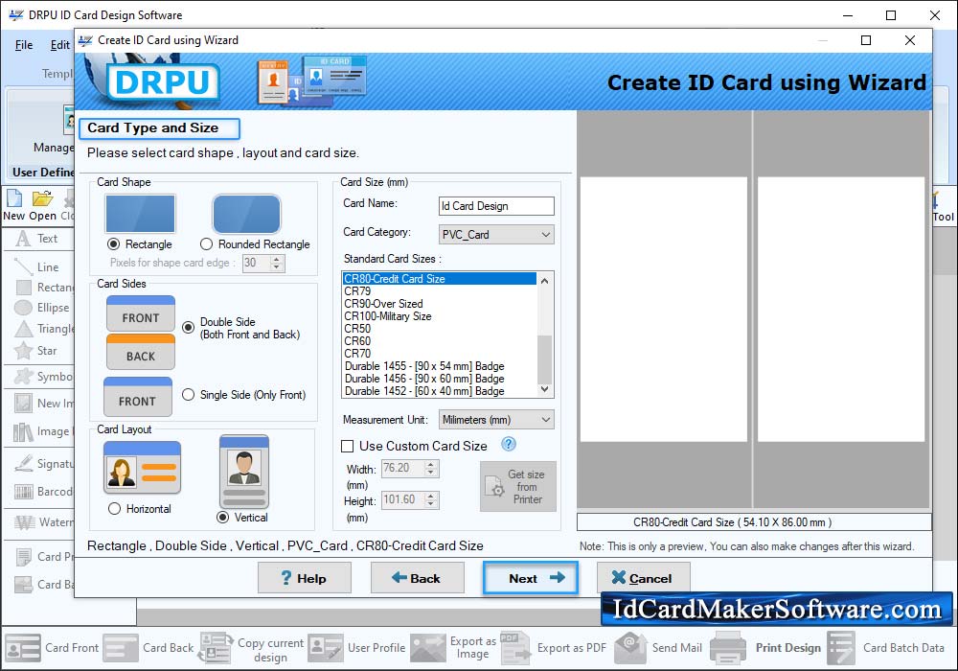
Task: Open User Profile from bottom toolbar
Action: 356,648
